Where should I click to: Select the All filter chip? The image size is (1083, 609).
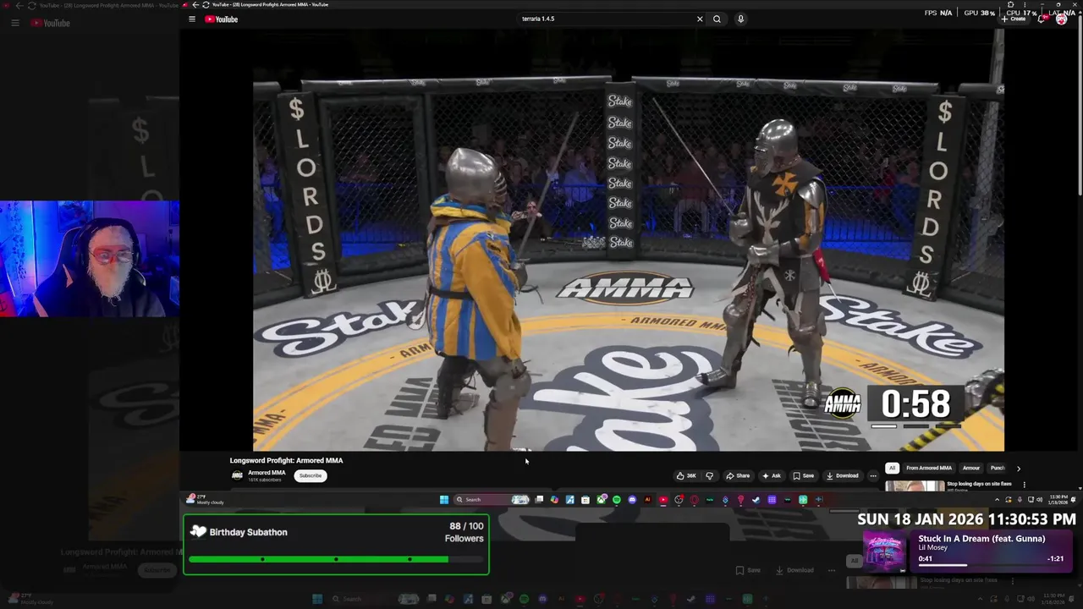(x=892, y=468)
